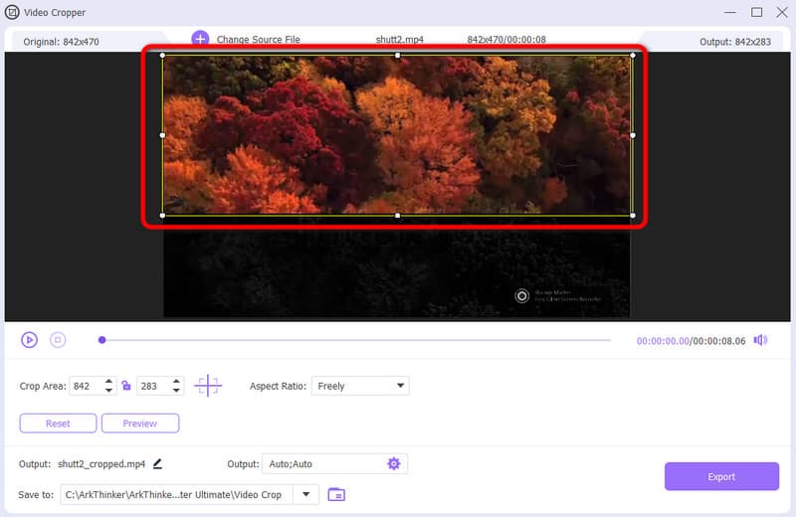Click the shutt2_cropped.mp4 output name
The image size is (796, 517).
pos(101,463)
